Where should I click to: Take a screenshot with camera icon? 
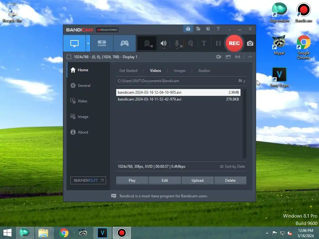click(x=250, y=43)
